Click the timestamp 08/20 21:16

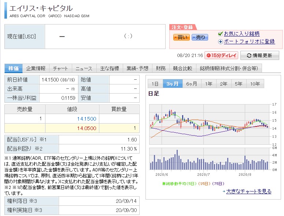tap(190, 56)
